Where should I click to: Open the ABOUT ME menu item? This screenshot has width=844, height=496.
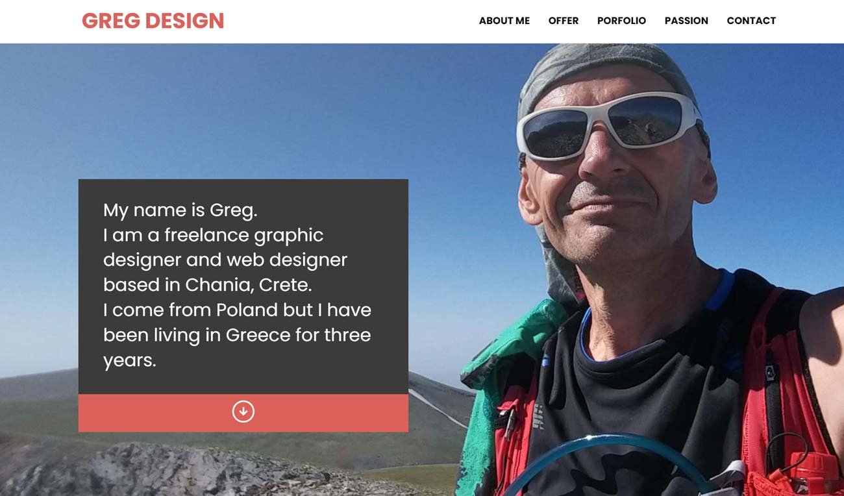tap(504, 21)
